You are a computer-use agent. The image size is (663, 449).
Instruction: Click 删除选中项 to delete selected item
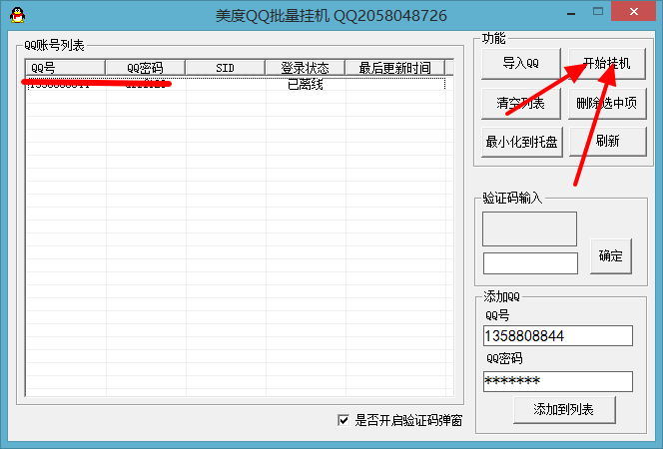pos(607,103)
